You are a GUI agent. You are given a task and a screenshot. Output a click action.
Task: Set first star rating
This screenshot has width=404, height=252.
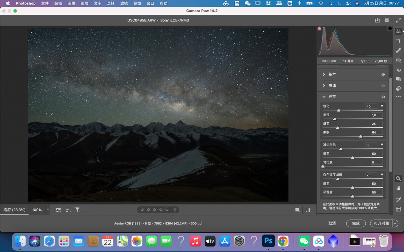pos(142,210)
